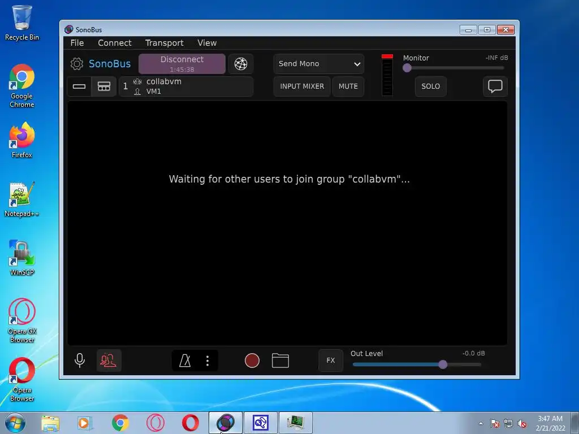Adjust the Monitor level slider
Viewport: 579px width, 434px height.
pos(455,68)
